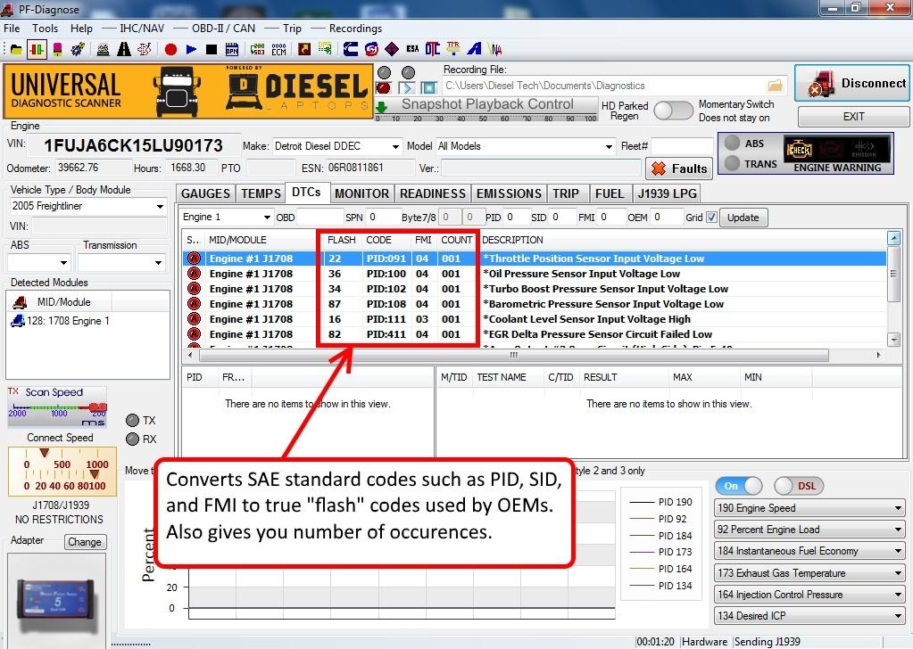Click the Check Engine warning icon

797,150
